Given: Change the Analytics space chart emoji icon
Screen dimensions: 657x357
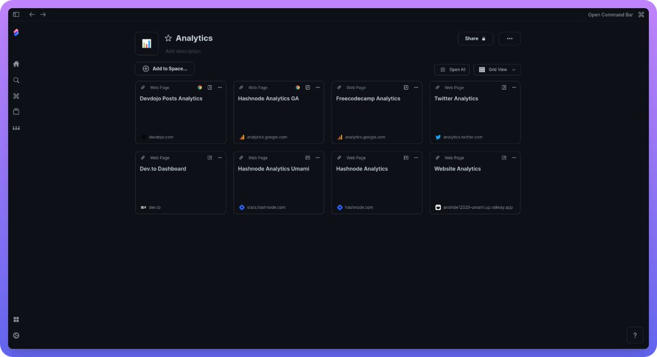Looking at the screenshot, I should [147, 44].
